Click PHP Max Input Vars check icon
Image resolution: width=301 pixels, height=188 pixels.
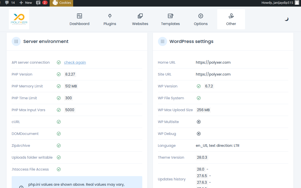coord(59,110)
